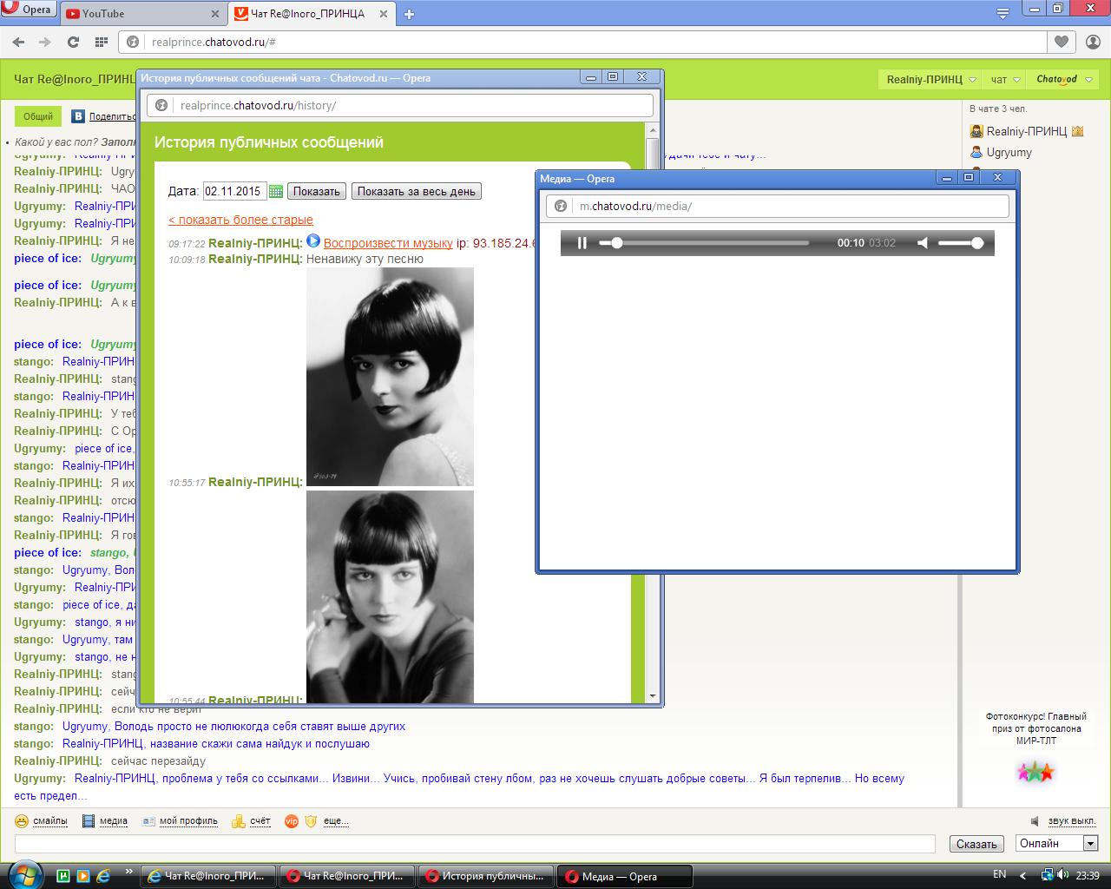Open Internet Explorer quick launch icon
Image resolution: width=1111 pixels, height=889 pixels.
click(103, 875)
